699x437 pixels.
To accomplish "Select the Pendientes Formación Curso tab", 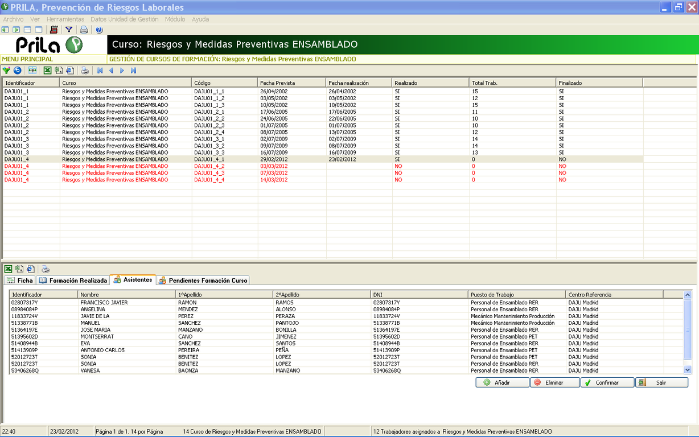I will (x=203, y=281).
